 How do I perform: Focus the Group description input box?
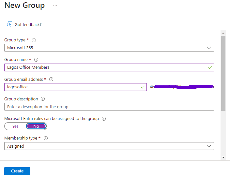pos(109,107)
